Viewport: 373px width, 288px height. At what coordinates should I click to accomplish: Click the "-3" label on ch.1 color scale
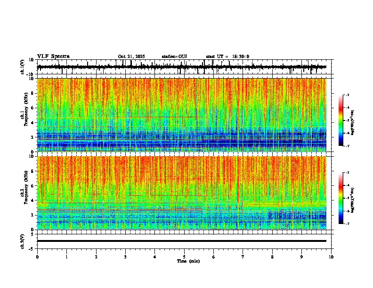(x=347, y=95)
